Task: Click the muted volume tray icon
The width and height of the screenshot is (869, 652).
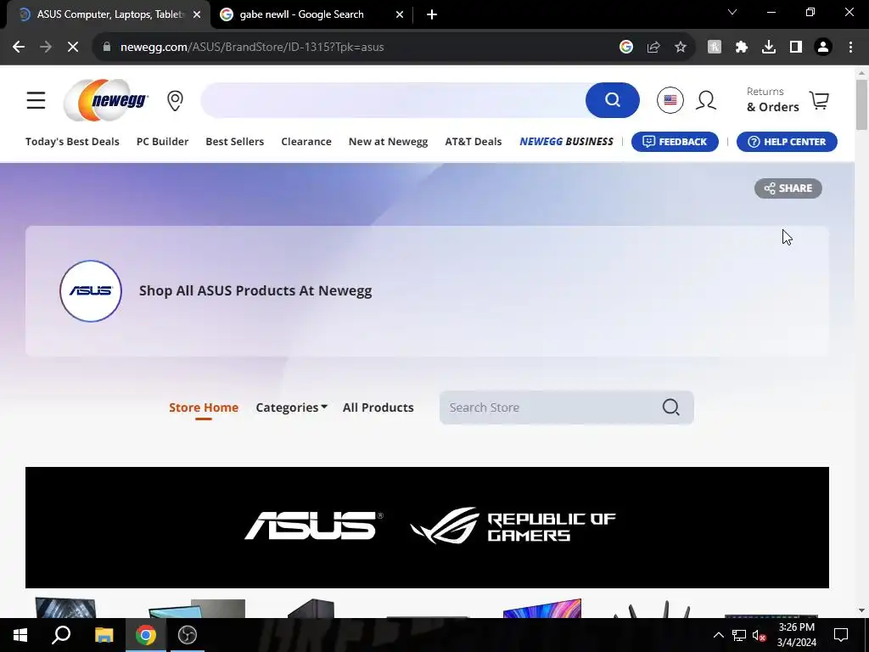Action: pyautogui.click(x=760, y=635)
